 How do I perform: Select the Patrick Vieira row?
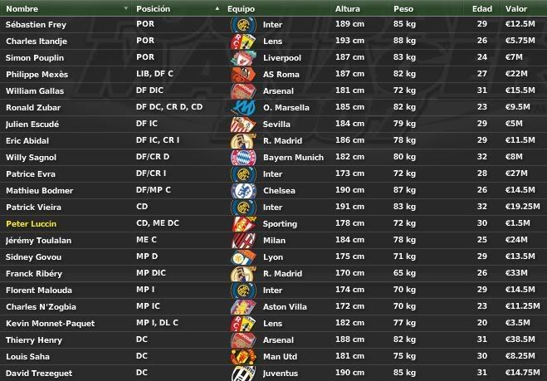click(274, 208)
